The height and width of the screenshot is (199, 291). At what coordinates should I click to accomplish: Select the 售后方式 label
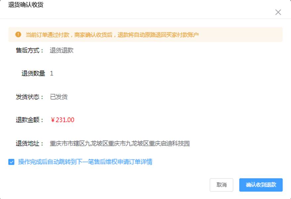(29, 50)
